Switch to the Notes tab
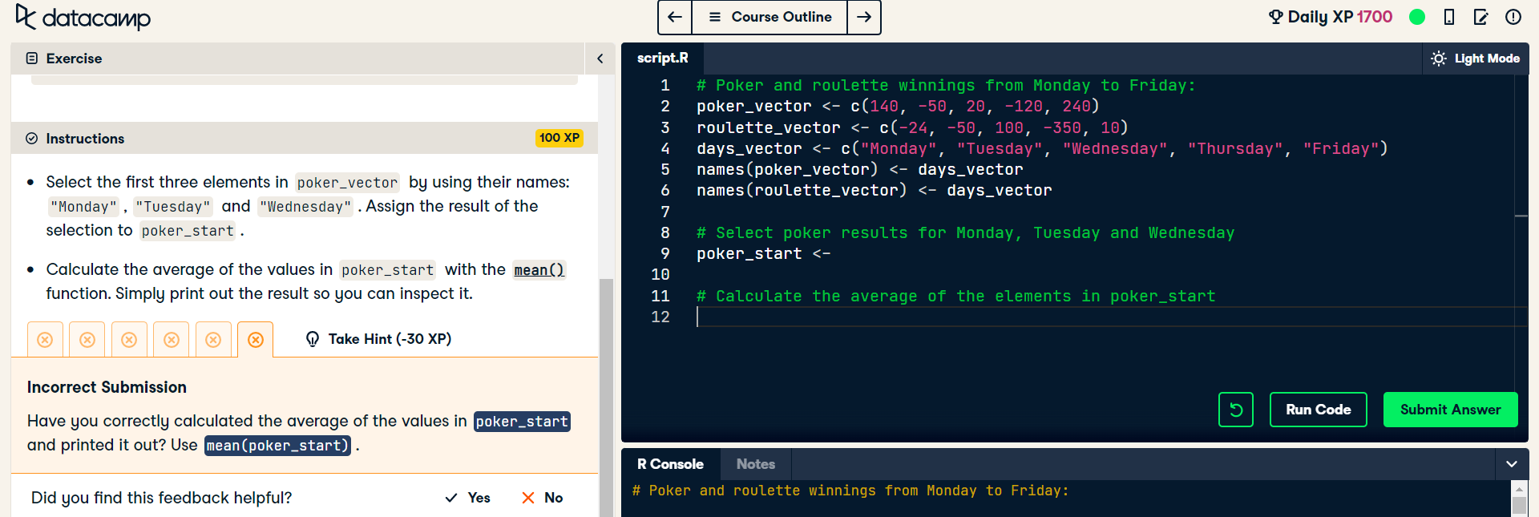1539x517 pixels. pos(756,464)
